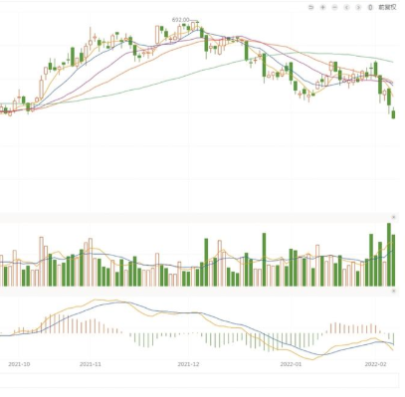Click the candlestick at the 692.00 peak
This screenshot has width=405, height=397.
(197, 23)
